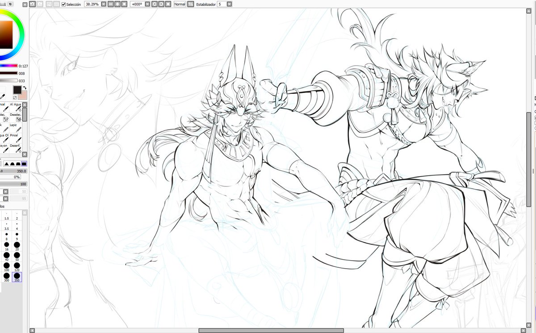The image size is (536, 333).
Task: Click the Estabilizador value field
Action: pos(222,4)
